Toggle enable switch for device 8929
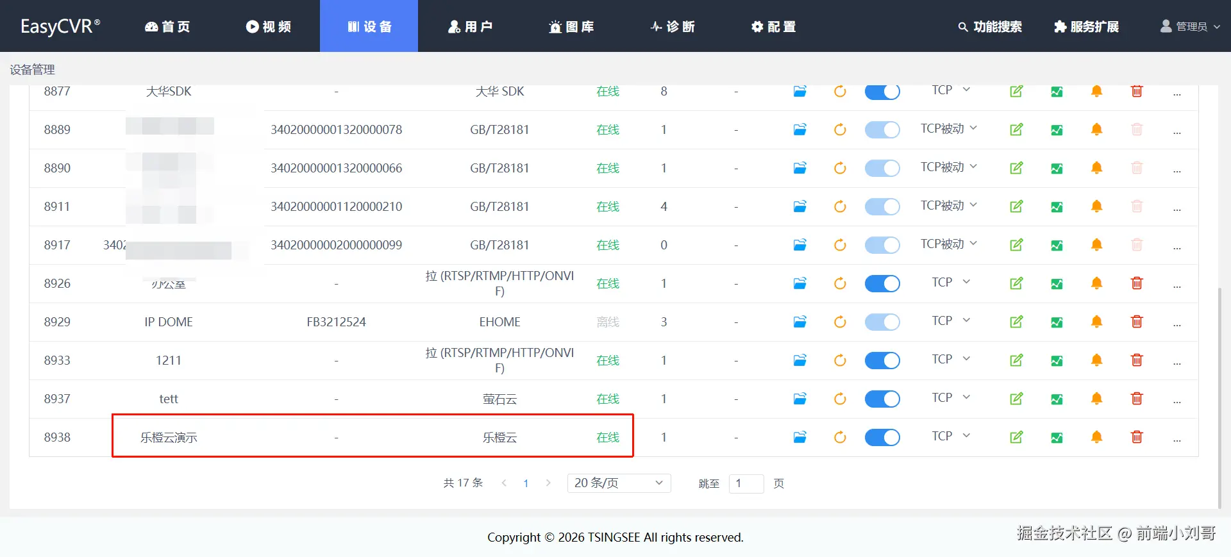Image resolution: width=1231 pixels, height=557 pixels. [882, 322]
